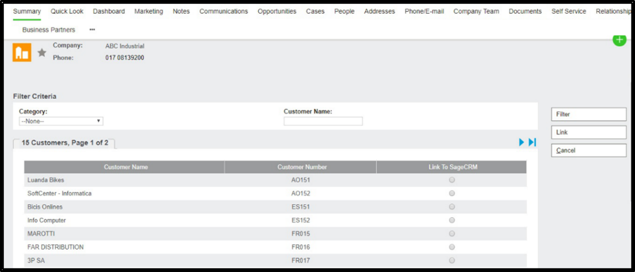Viewport: 635px width, 272px height.
Task: Open the Company Team tab
Action: 476,12
